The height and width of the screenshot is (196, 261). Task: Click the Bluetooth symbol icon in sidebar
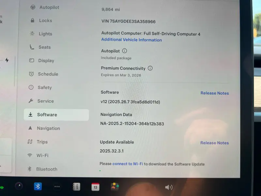point(29,169)
